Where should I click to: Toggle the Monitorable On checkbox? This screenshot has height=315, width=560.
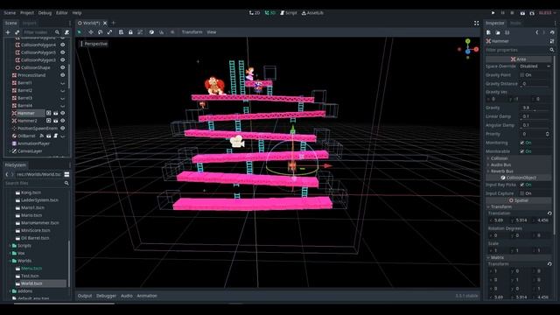522,151
